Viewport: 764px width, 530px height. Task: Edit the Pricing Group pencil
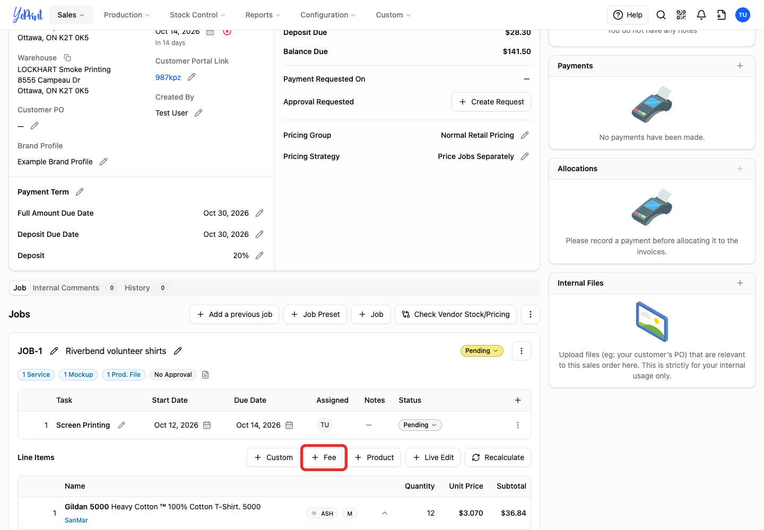[x=525, y=135]
